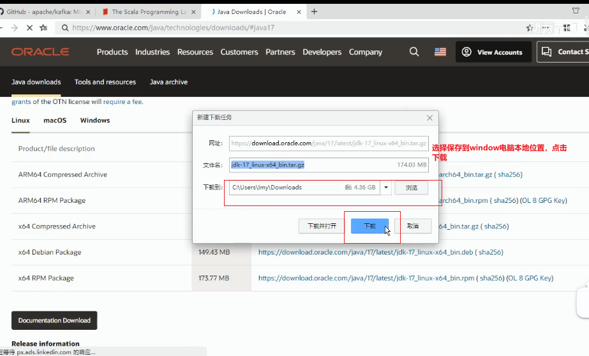
Task: Select the Java archive tab
Action: click(x=168, y=82)
